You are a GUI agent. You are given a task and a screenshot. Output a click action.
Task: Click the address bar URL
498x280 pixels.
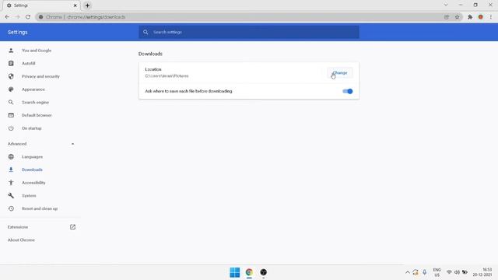96,17
